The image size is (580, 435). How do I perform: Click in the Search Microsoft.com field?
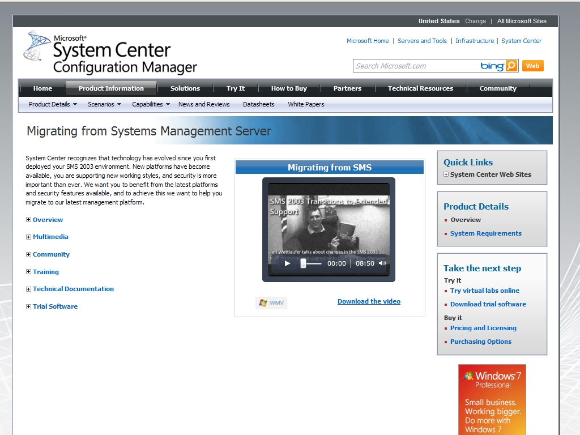[416, 66]
